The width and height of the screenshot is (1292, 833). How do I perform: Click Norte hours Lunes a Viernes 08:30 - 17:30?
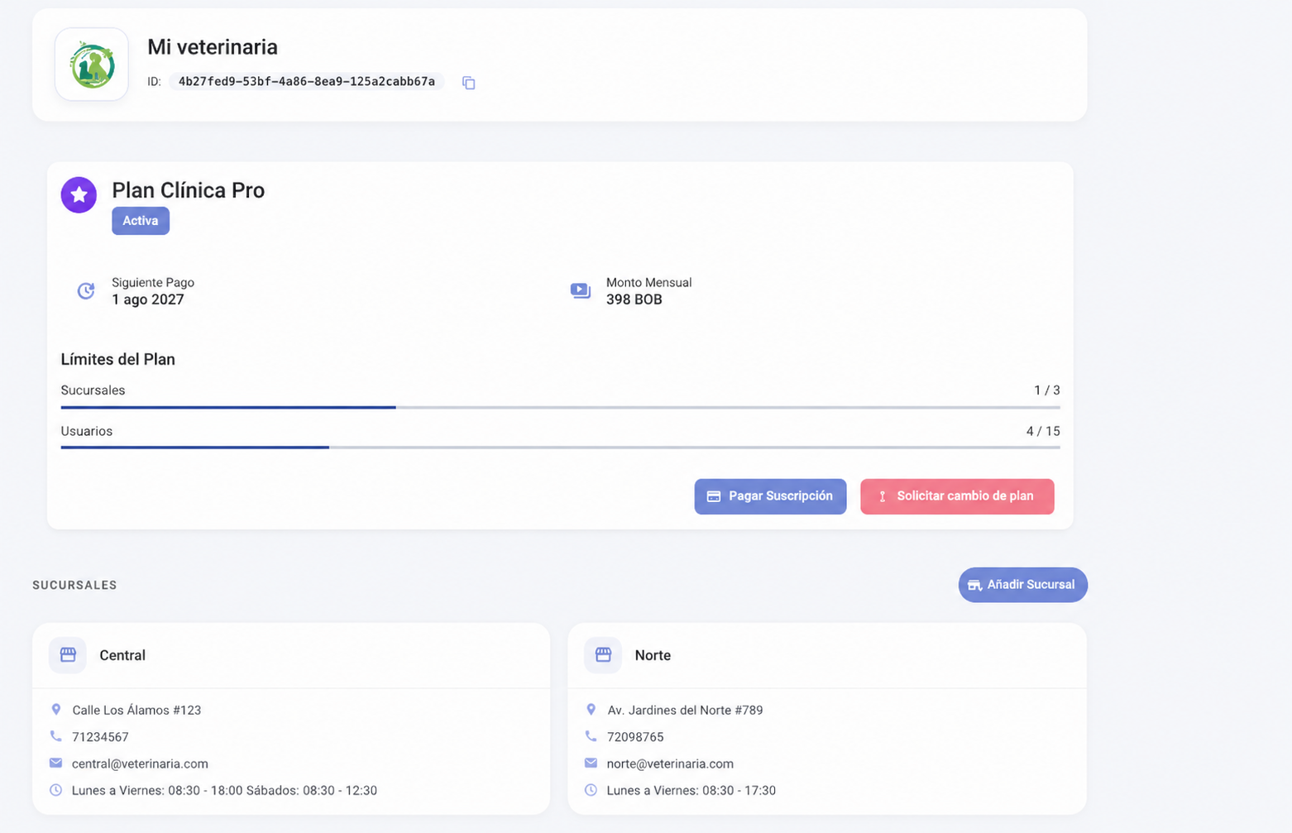[691, 790]
